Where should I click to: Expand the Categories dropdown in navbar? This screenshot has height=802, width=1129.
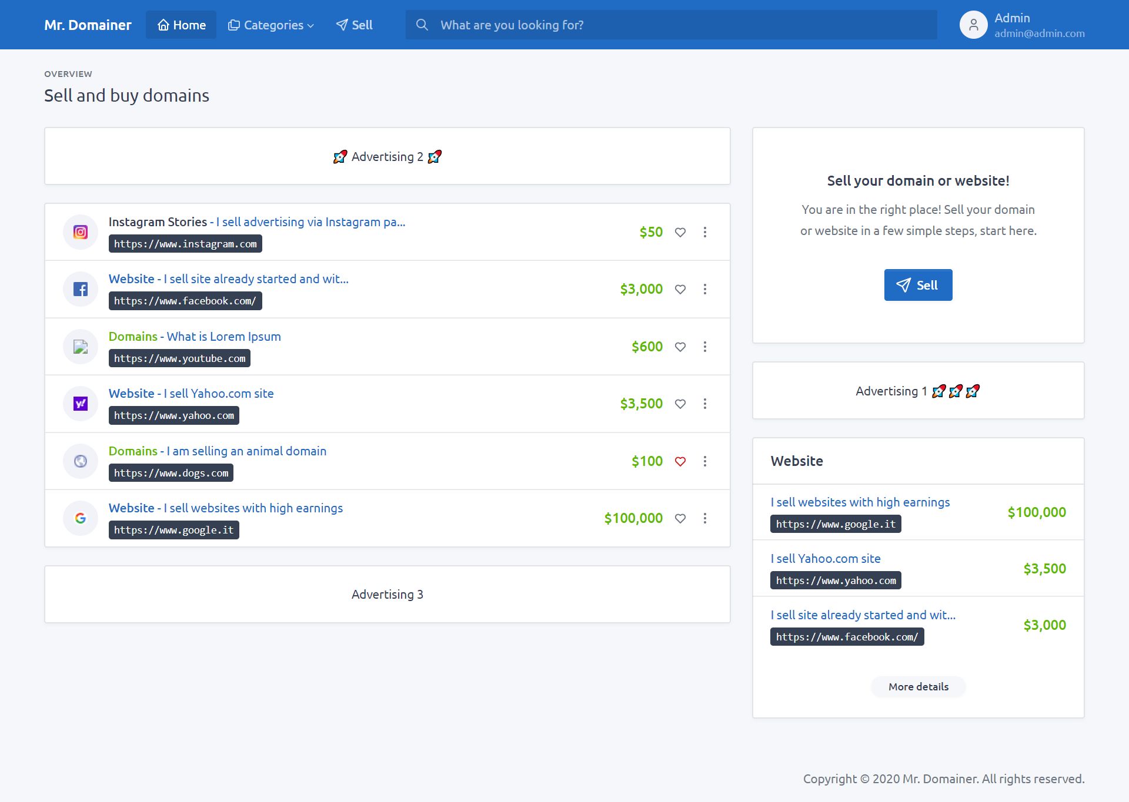tap(271, 25)
